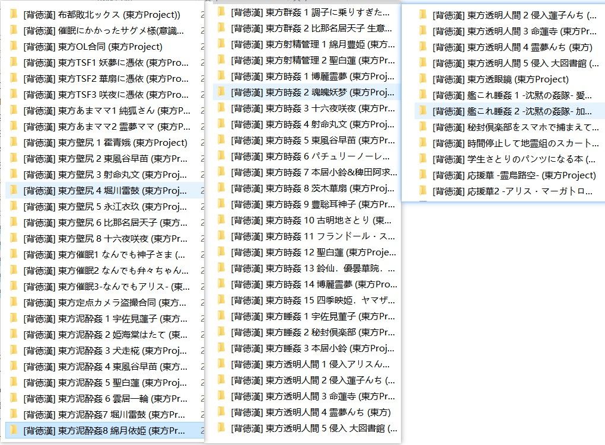
Task: Click the 東方壁尻 8 十六夜咲夜 entry
Action: tap(106, 238)
